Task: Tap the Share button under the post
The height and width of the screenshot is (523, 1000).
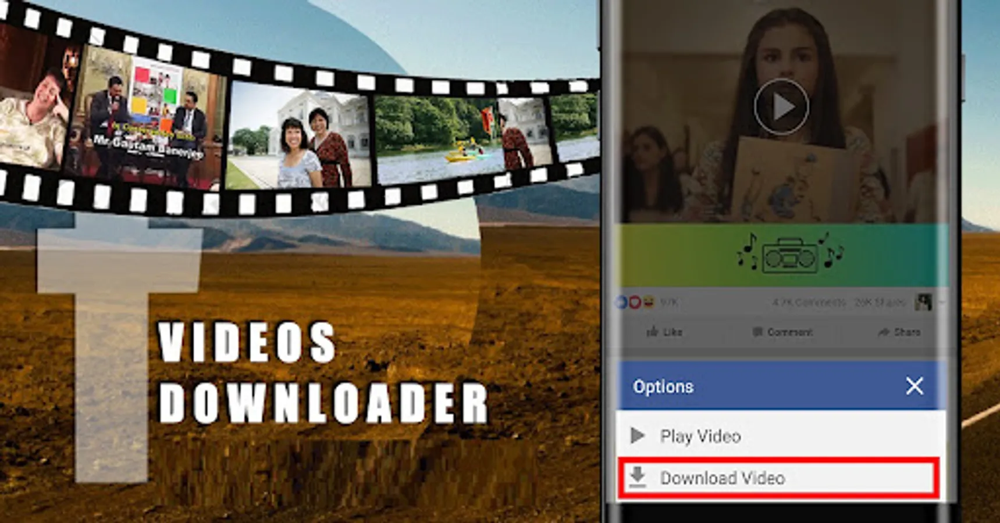Action: [899, 332]
